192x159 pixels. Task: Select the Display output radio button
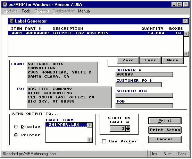(16, 127)
